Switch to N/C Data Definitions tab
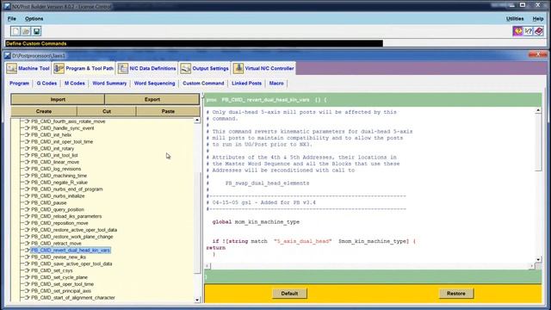Image resolution: width=551 pixels, height=310 pixels. [x=147, y=68]
